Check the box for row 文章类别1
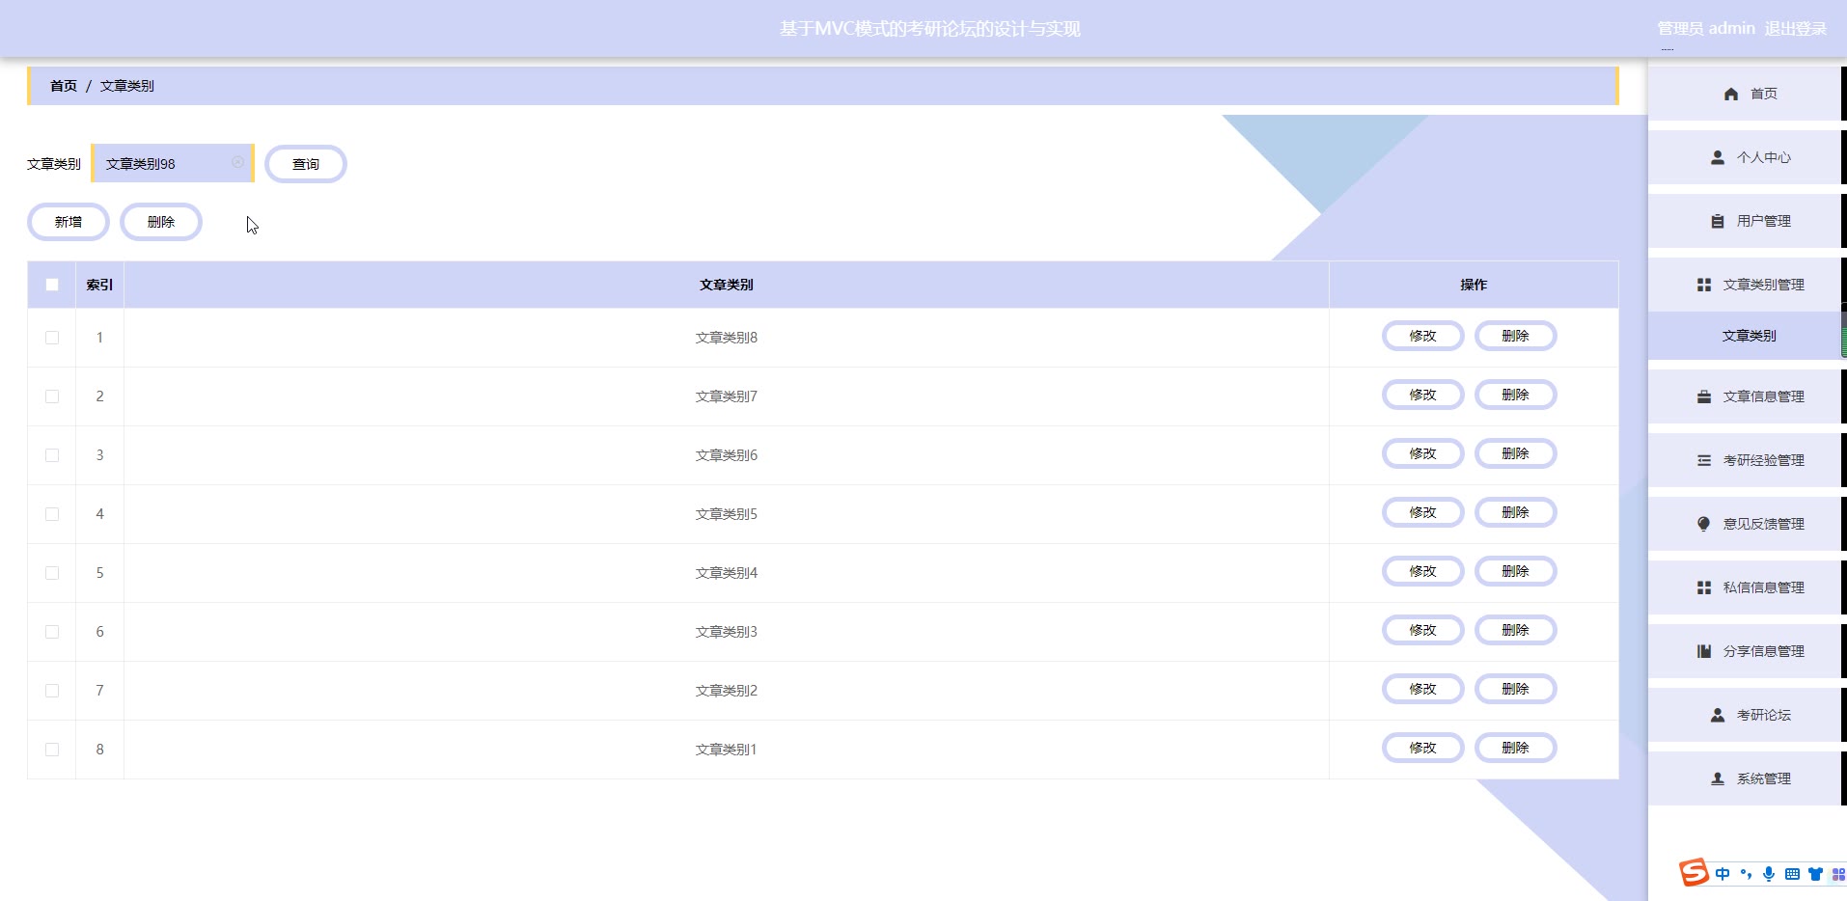This screenshot has height=901, width=1847. (52, 750)
